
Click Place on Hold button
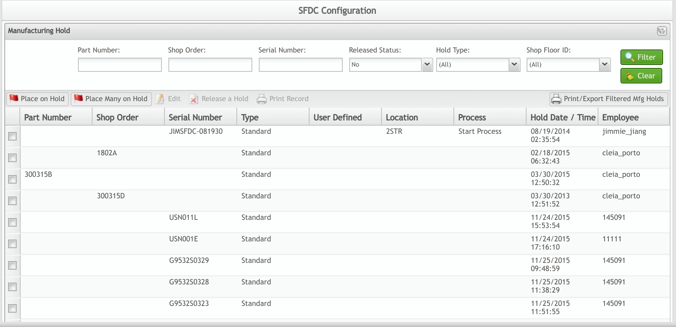tap(37, 99)
